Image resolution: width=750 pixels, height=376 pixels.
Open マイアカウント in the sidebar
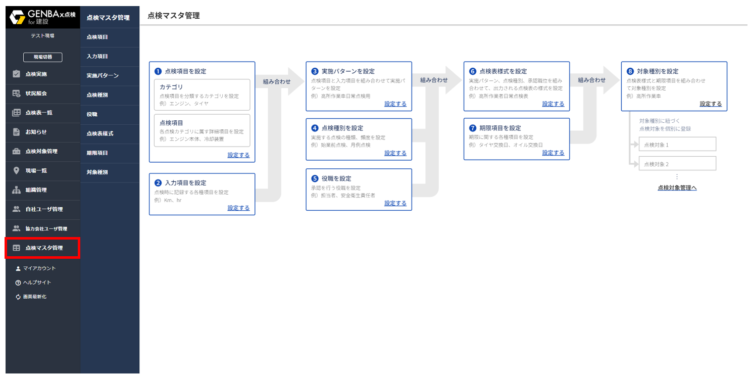click(x=39, y=268)
